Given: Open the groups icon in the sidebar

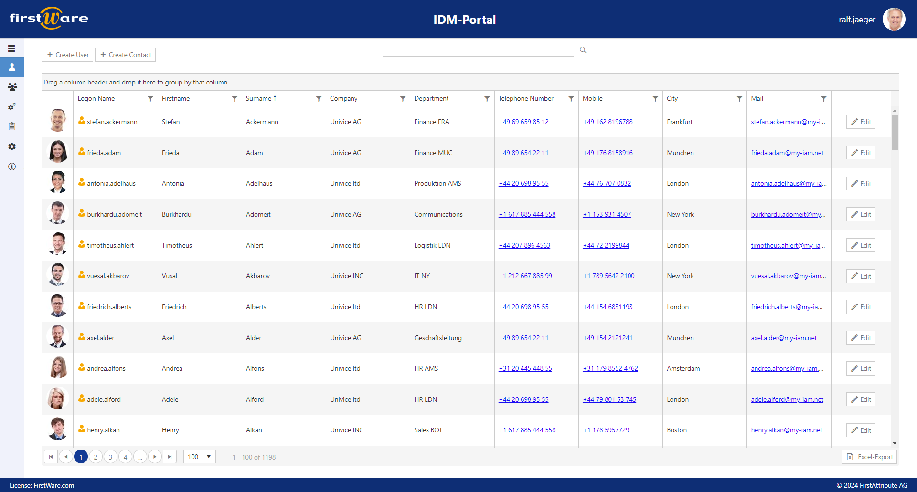Looking at the screenshot, I should [12, 86].
